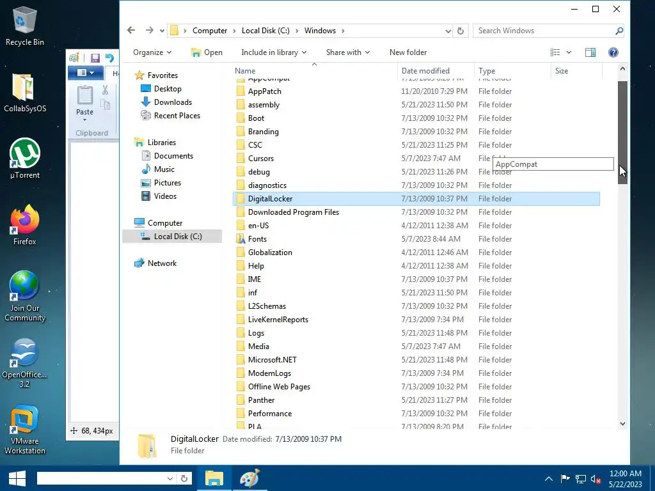
Task: Click the Copy icon in Paint
Action: [x=106, y=105]
